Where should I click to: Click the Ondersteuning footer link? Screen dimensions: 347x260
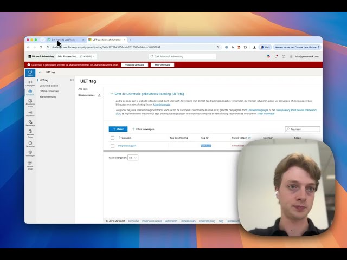207,221
